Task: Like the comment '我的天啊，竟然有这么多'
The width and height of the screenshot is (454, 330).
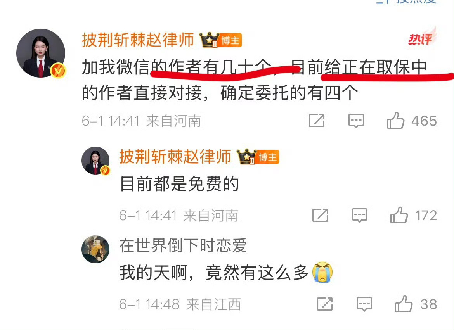Action: (403, 304)
